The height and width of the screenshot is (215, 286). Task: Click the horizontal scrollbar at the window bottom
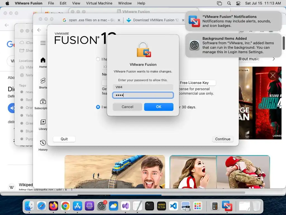pyautogui.click(x=123, y=193)
